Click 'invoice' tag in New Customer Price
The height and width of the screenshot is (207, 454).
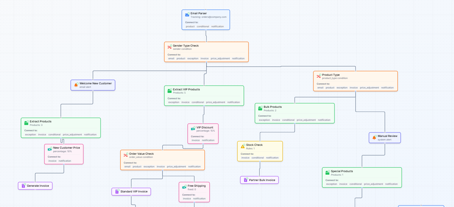[x=52, y=161]
